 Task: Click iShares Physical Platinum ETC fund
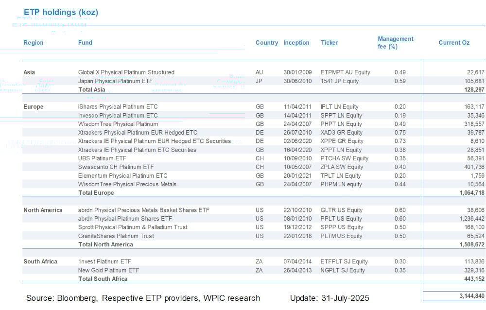[x=118, y=106]
